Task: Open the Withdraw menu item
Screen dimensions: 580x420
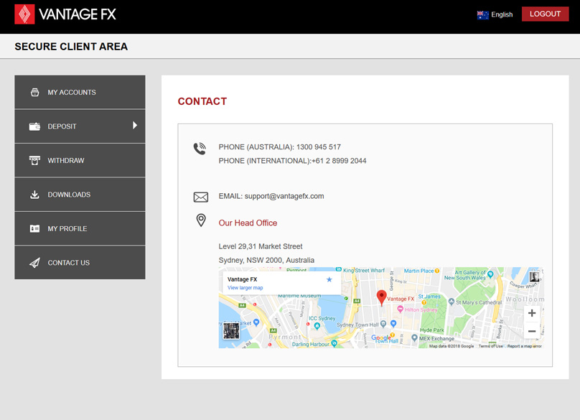Action: point(80,161)
